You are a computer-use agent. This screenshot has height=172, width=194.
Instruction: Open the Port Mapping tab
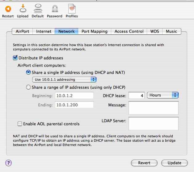point(95,31)
